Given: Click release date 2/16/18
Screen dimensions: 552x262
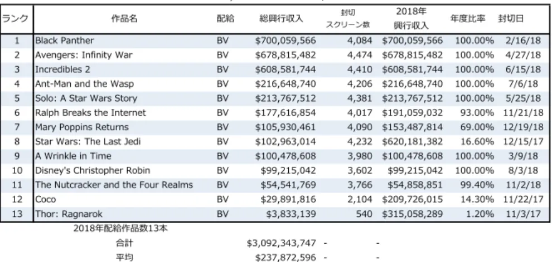Looking at the screenshot, I should 523,41.
